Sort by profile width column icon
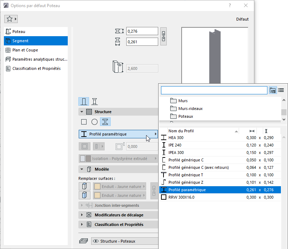Image resolution: width=288 pixels, height=249 pixels. point(252,131)
